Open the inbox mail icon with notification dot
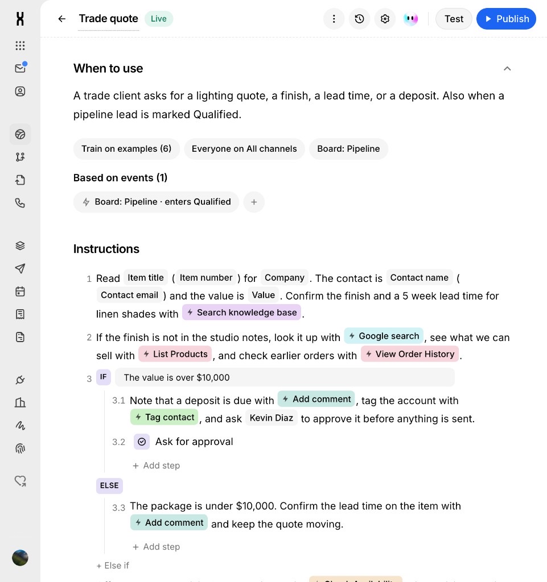Screen dimensions: 547x582 tap(20, 68)
